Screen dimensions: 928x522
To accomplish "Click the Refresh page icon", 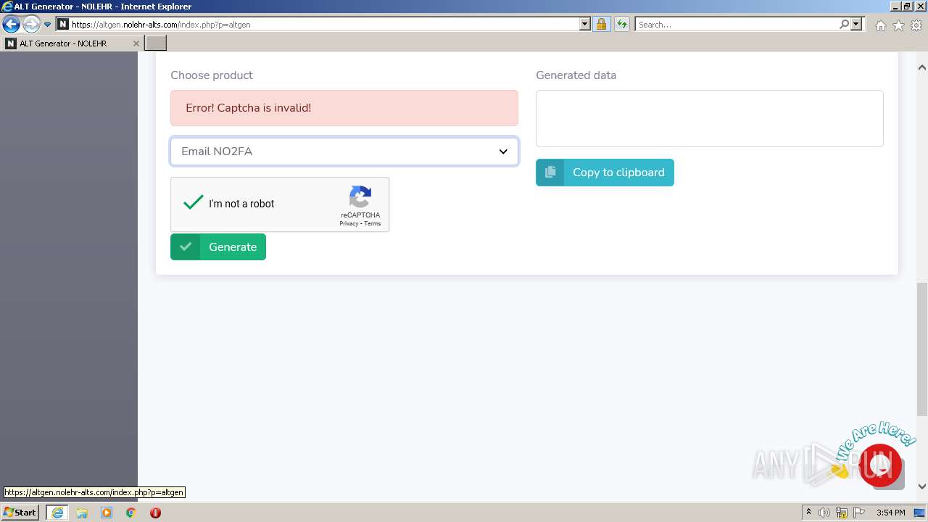I will tap(621, 25).
